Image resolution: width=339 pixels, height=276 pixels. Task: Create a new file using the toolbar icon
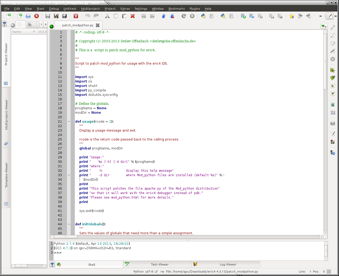[20, 16]
